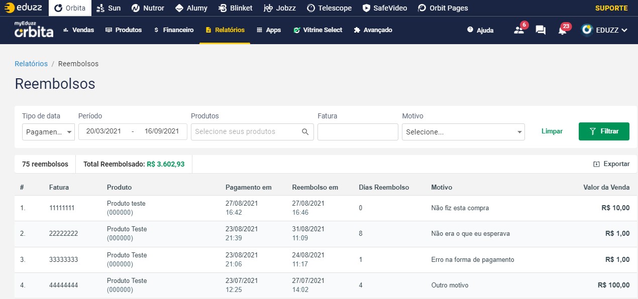This screenshot has height=299, width=638.
Task: Select invoice 22222222
Action: coord(63,234)
